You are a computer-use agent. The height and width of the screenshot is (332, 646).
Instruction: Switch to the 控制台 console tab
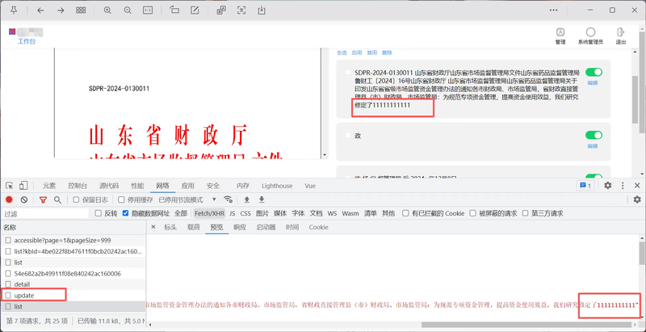[x=78, y=186]
